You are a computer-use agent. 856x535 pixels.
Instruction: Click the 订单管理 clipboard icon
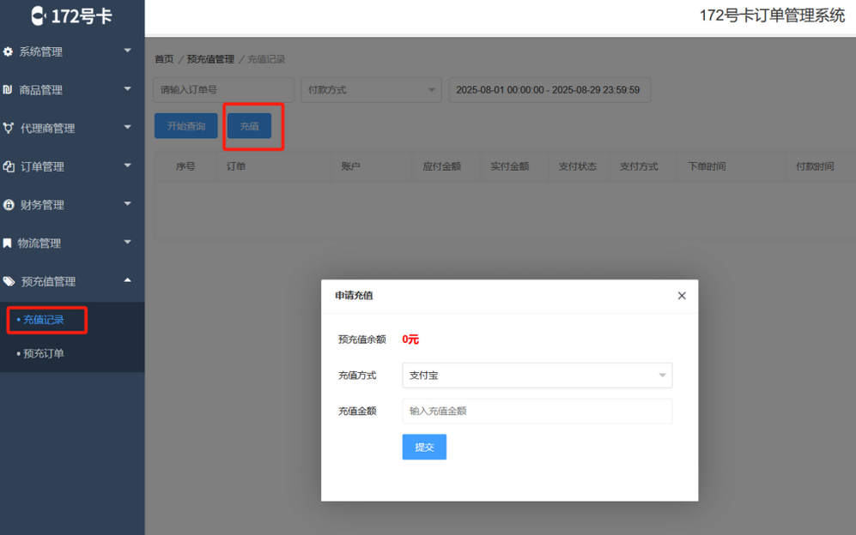pyautogui.click(x=10, y=166)
